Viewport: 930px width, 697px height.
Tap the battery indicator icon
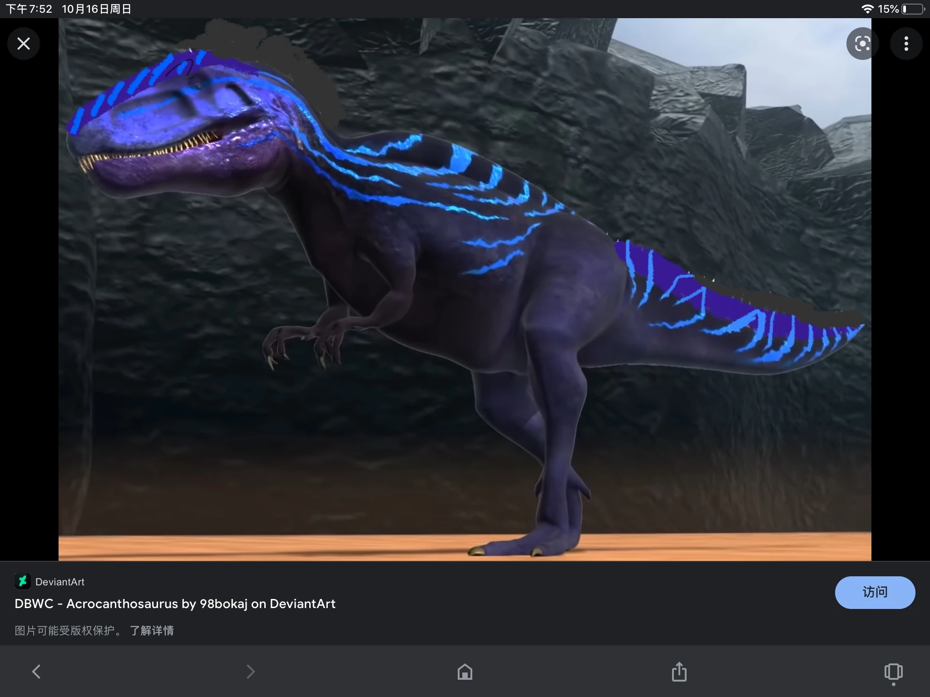coord(913,9)
